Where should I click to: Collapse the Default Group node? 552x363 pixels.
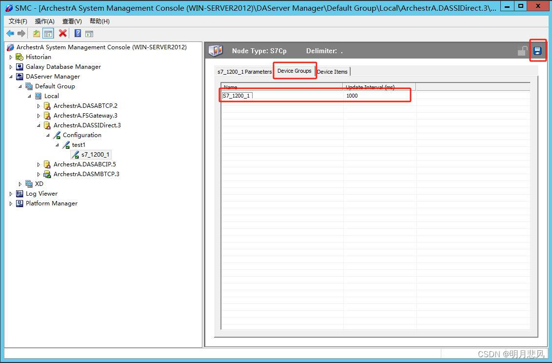[x=20, y=86]
